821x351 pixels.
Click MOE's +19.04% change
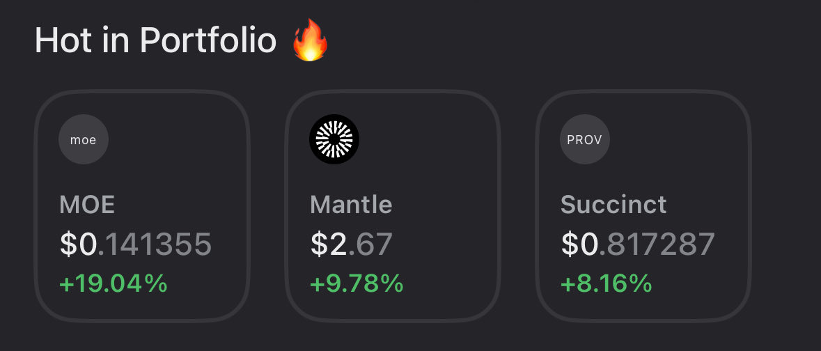114,283
